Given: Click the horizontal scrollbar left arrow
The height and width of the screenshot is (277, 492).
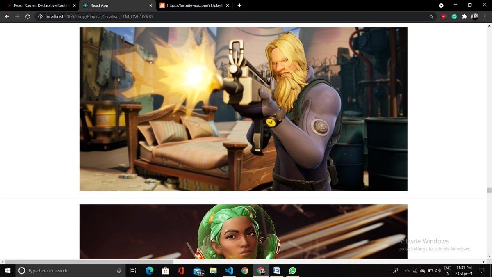Looking at the screenshot, I should tap(2, 261).
